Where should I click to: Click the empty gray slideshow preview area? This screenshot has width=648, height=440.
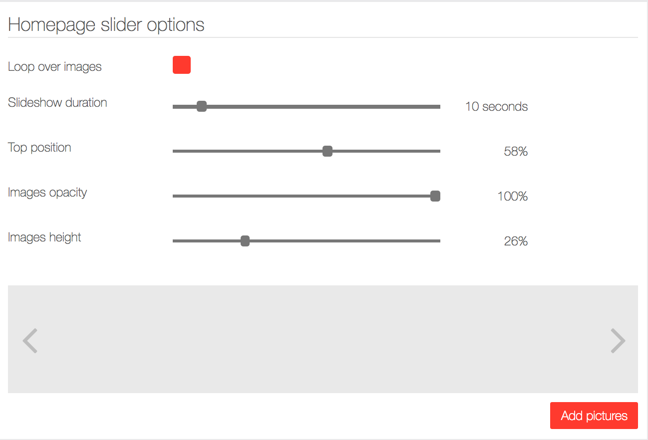(323, 339)
